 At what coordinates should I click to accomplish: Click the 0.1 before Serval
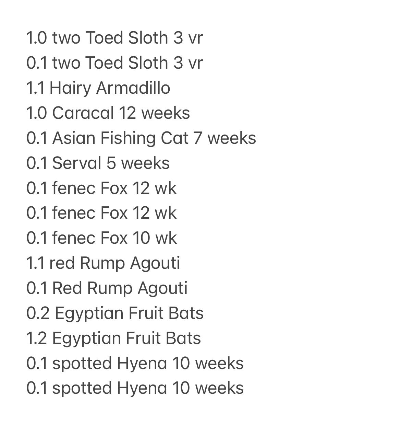click(x=37, y=163)
